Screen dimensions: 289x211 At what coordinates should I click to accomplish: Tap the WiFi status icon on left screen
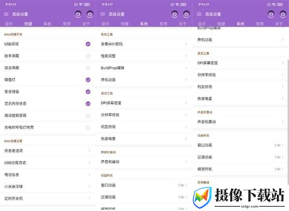(81, 4)
